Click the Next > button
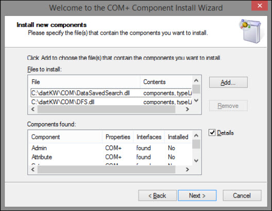Image resolution: width=272 pixels, height=211 pixels. [x=197, y=196]
